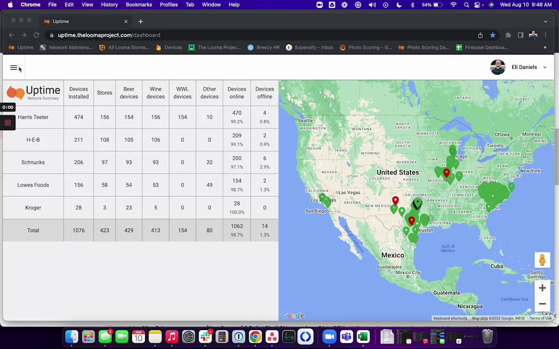Viewport: 559px width, 349px height.
Task: Click the Uptime Network Summary logo
Action: (x=33, y=93)
